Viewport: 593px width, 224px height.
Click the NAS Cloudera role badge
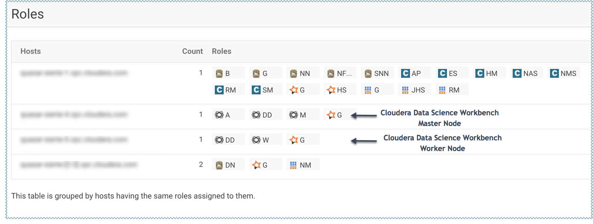526,73
